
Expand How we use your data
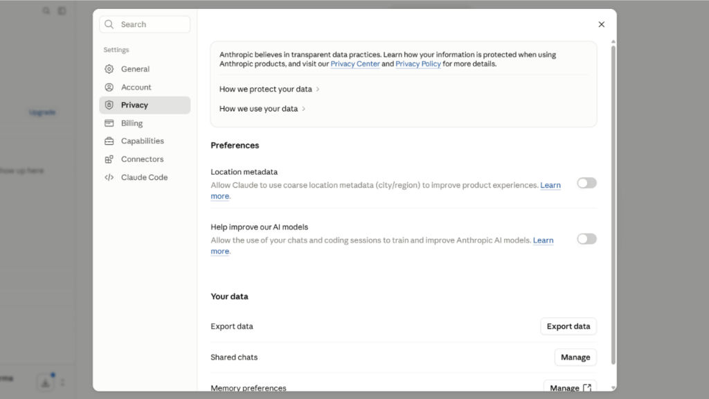[x=262, y=109]
